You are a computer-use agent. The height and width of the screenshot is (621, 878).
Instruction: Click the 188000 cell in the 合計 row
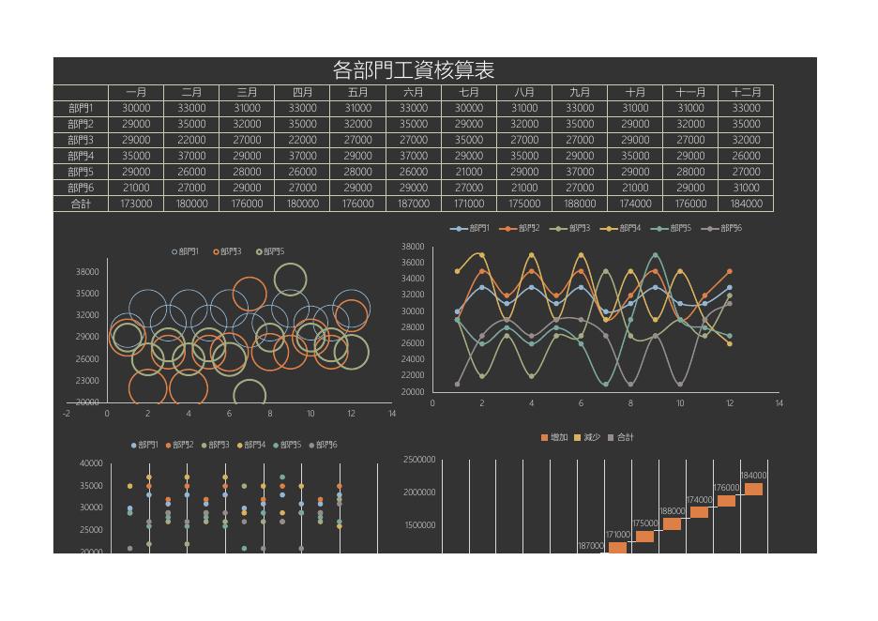pyautogui.click(x=580, y=204)
